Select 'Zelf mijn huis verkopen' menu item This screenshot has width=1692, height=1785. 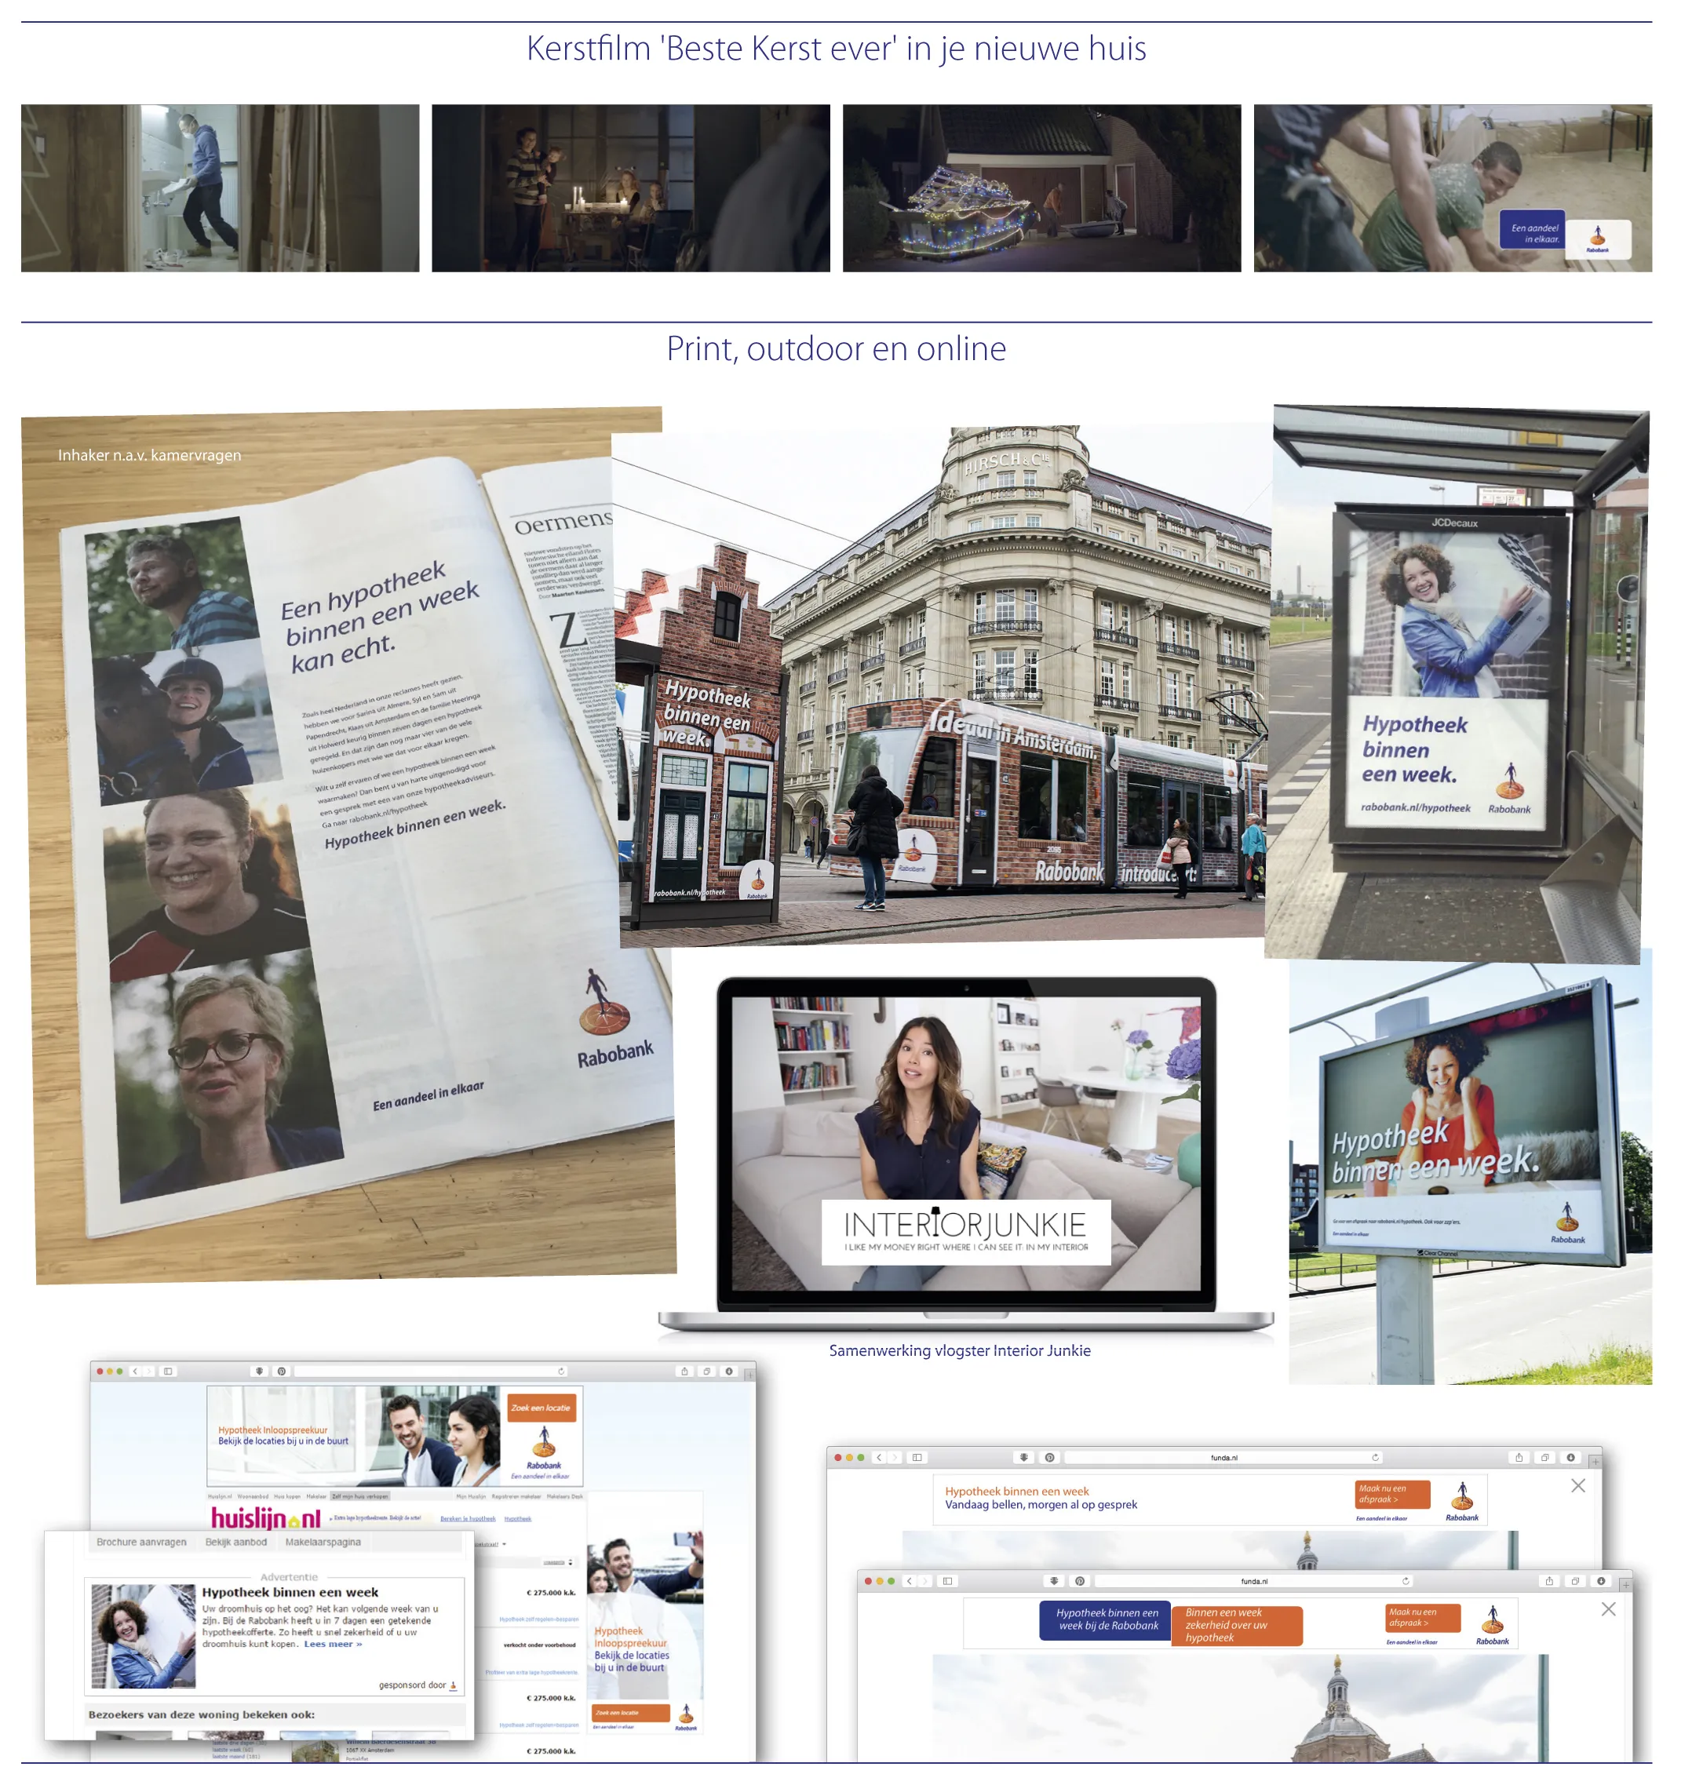[x=360, y=1496]
